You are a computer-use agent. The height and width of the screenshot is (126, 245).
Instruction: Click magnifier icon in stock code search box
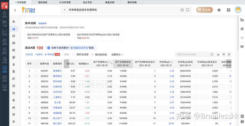(212, 55)
